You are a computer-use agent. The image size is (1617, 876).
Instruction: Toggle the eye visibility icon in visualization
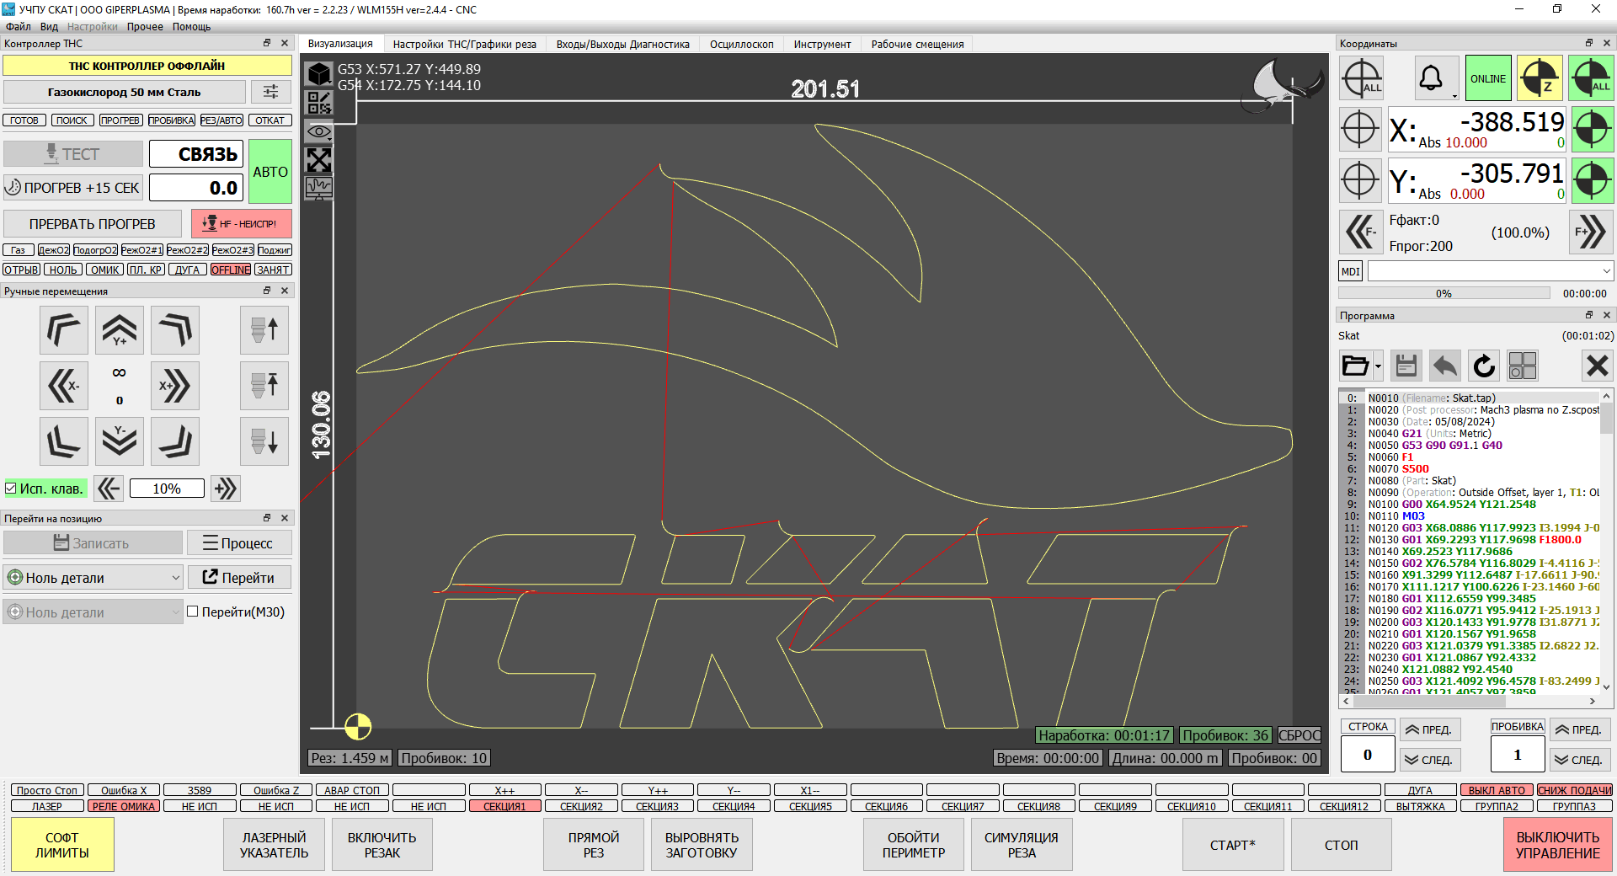319,131
